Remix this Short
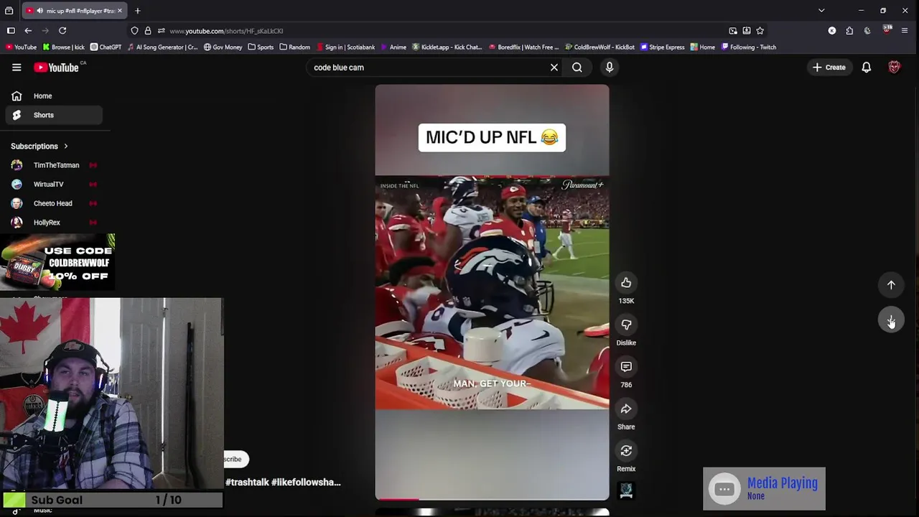Screen dimensions: 919x517 [626, 451]
